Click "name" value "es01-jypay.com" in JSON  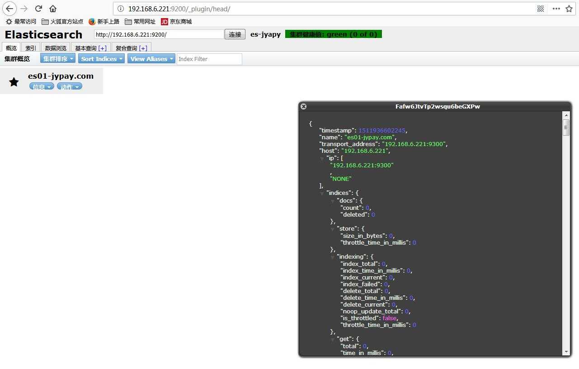[x=369, y=137]
